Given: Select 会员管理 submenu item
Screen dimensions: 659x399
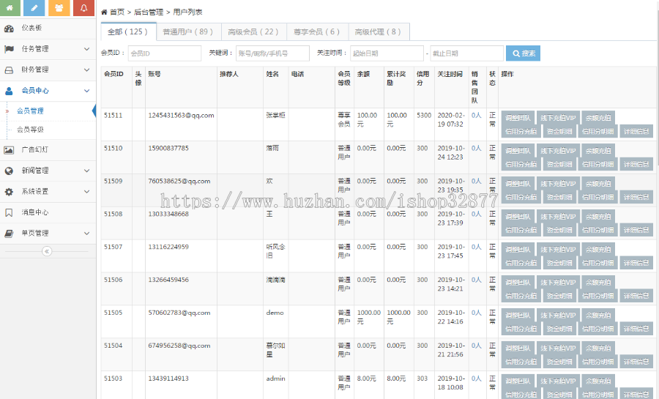Looking at the screenshot, I should point(30,111).
